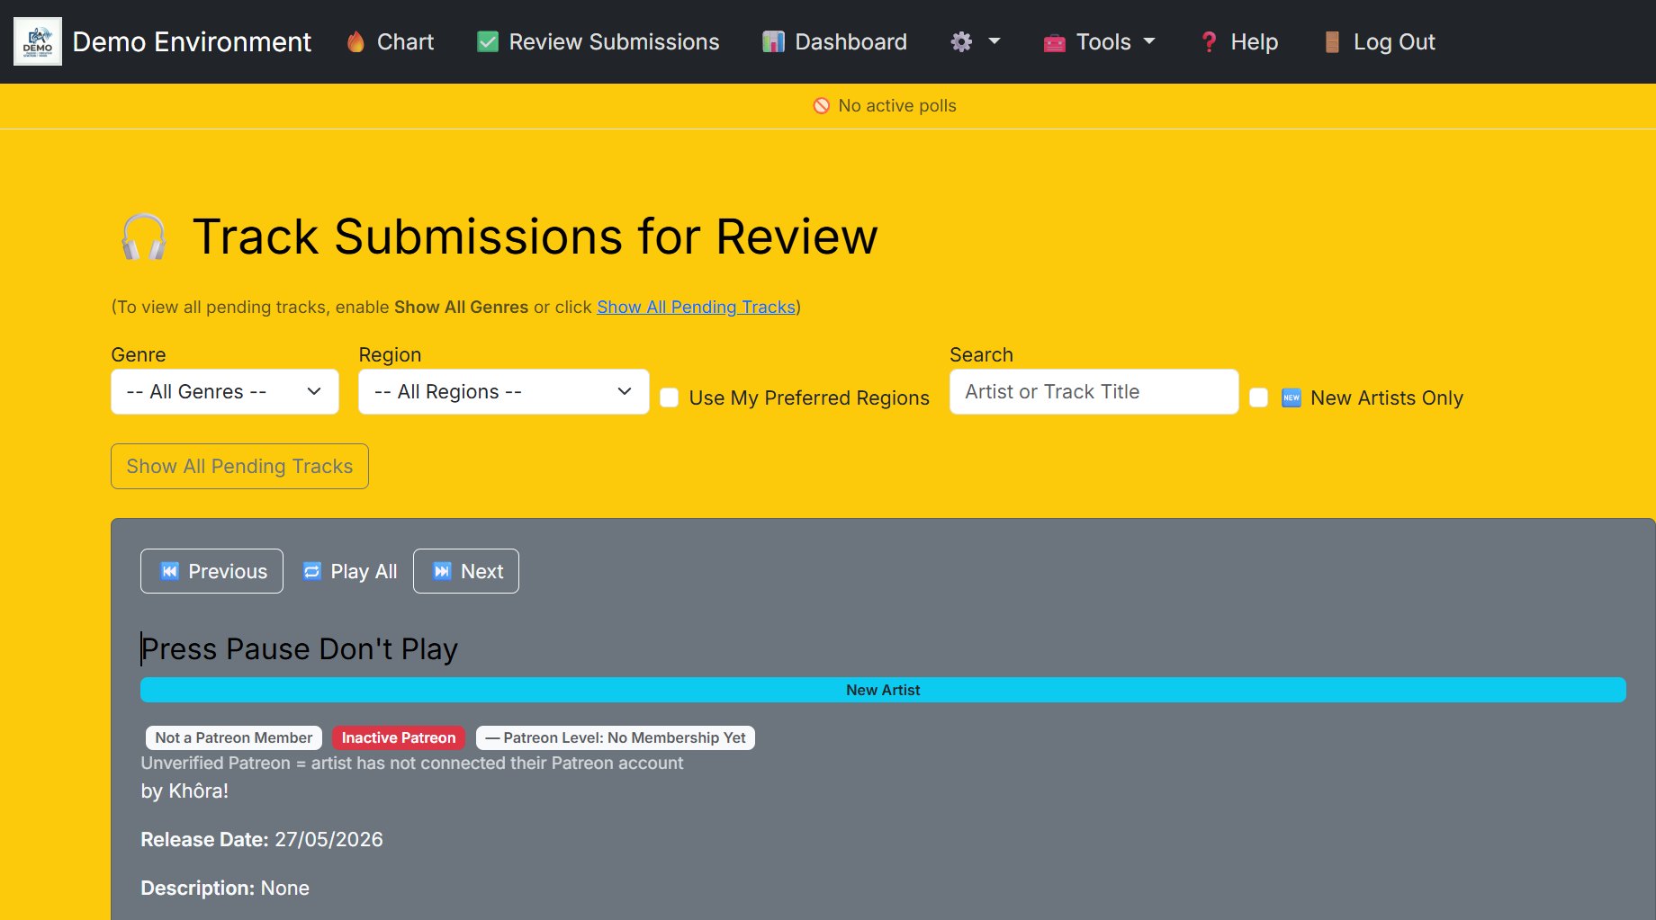Viewport: 1656px width, 920px height.
Task: Click the track title Press Pause Don't Play
Action: coord(299,648)
